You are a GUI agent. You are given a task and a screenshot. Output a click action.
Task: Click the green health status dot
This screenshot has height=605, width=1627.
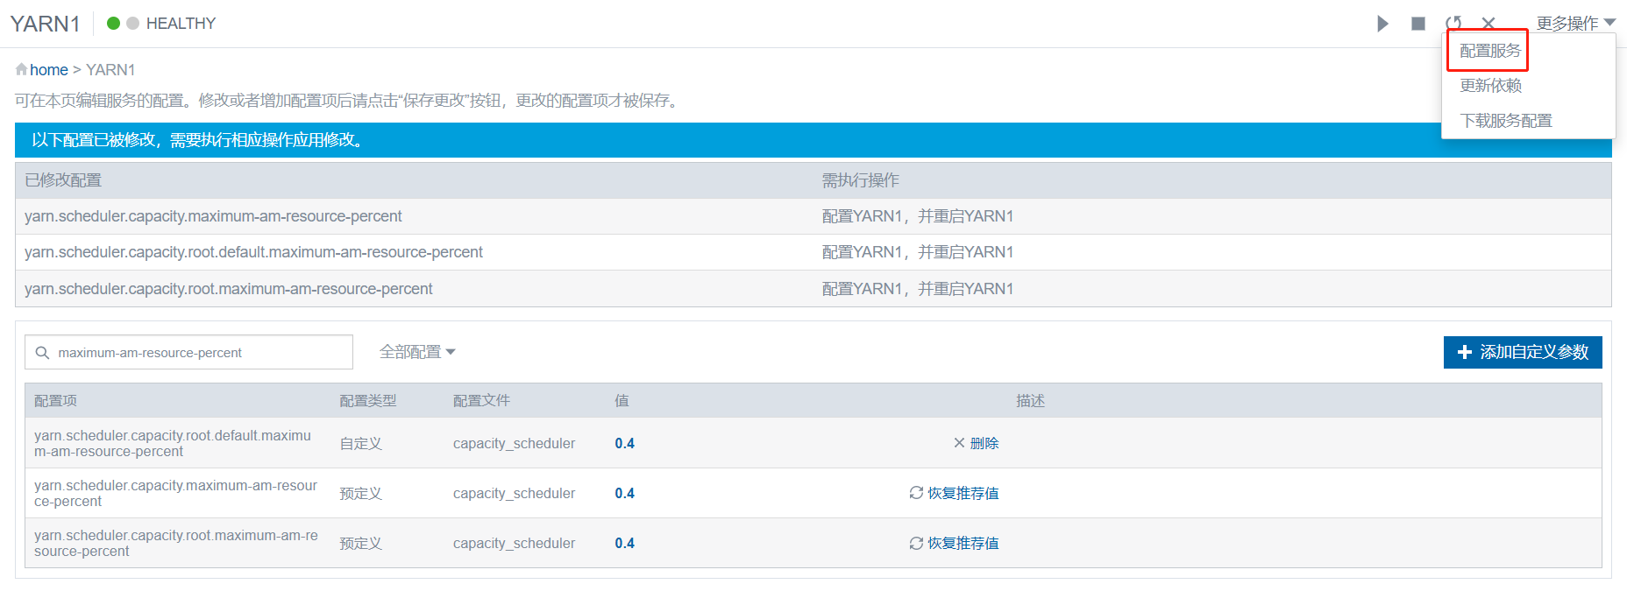113,24
